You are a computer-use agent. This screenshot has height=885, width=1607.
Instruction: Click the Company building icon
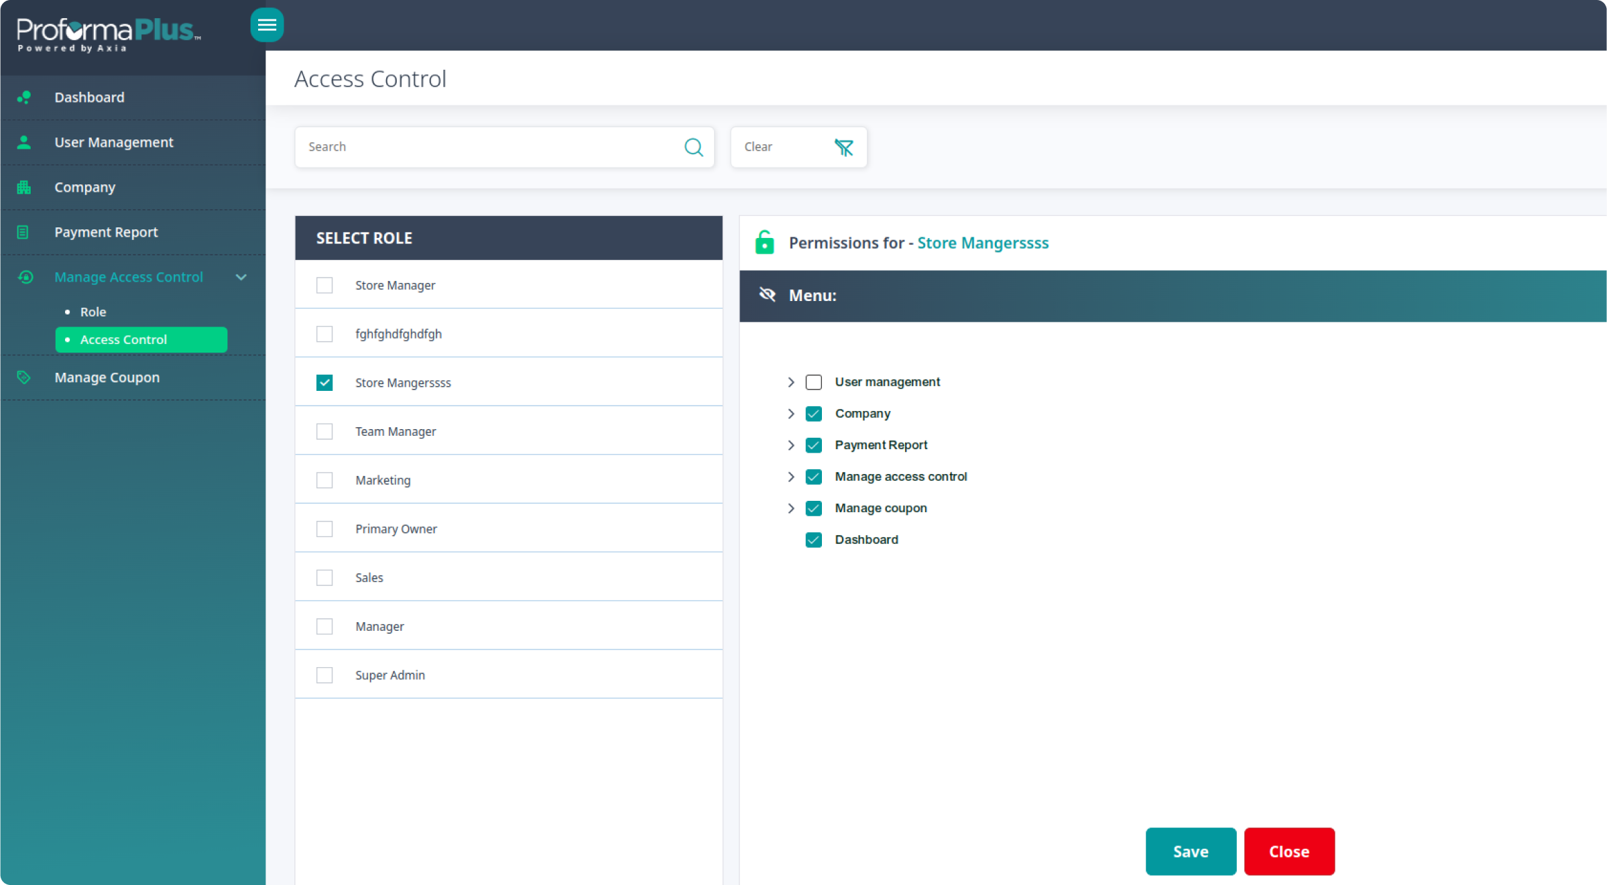tap(24, 187)
